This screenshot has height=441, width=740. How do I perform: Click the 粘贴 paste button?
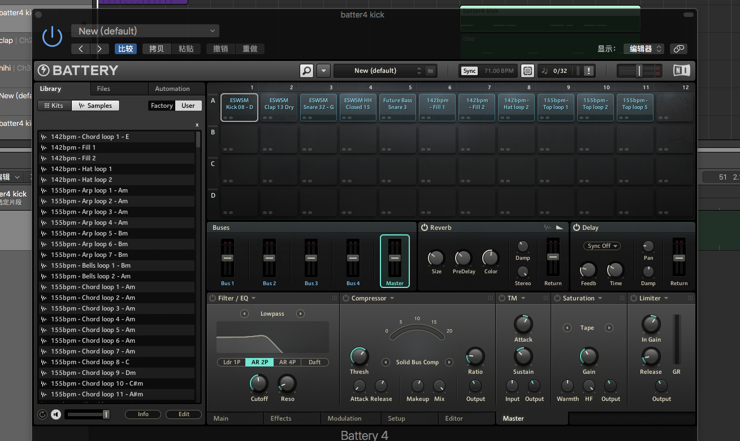tap(186, 49)
